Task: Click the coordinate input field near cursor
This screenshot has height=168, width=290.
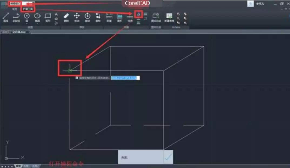Action: pyautogui.click(x=125, y=78)
